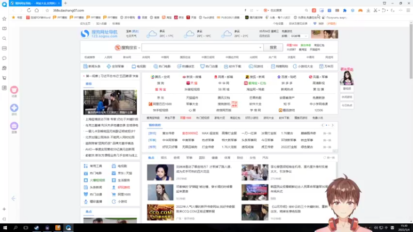This screenshot has height=232, width=413.
Task: Open the 阿里巴巴1688 site link
Action: point(160,104)
